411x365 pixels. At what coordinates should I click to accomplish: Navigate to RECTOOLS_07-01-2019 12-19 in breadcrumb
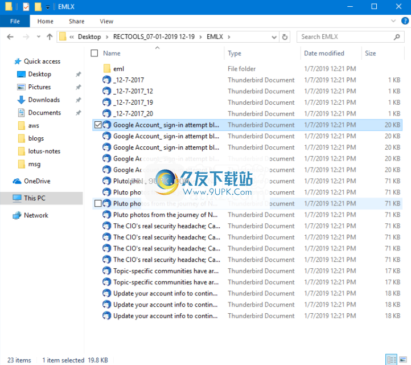(x=154, y=37)
